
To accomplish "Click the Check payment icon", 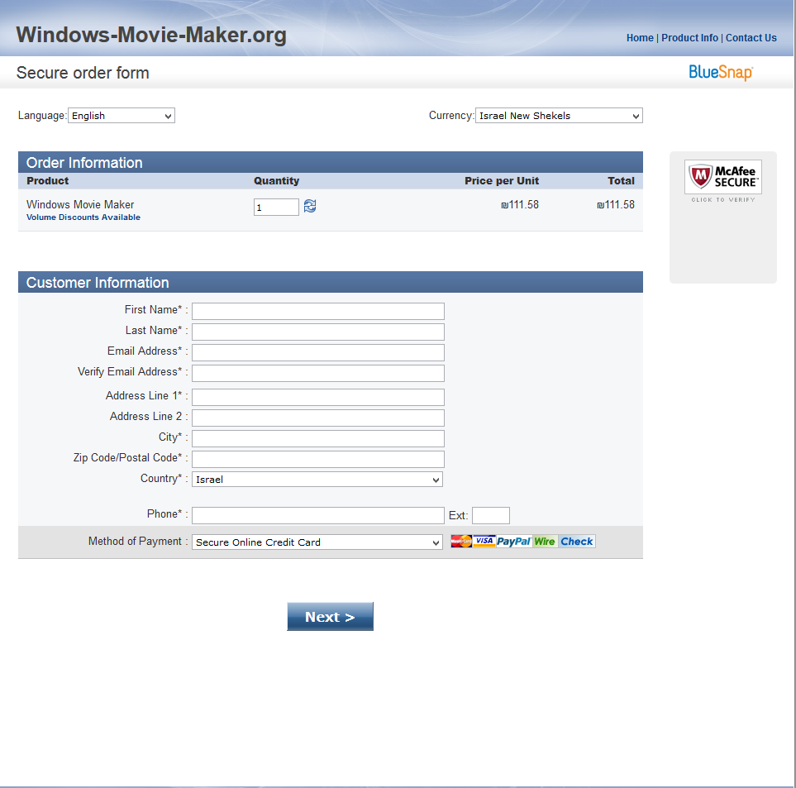I will tap(576, 542).
